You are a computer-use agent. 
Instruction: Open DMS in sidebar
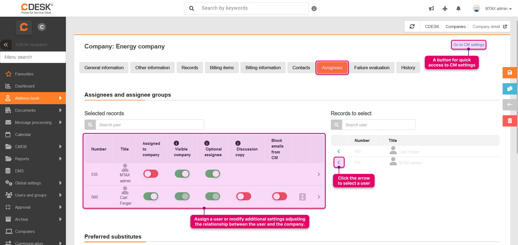click(33, 171)
